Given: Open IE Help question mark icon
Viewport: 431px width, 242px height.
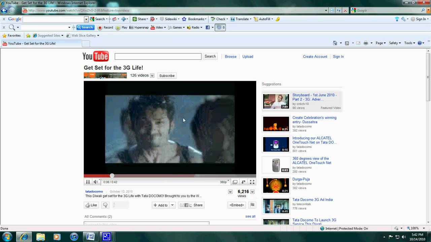Looking at the screenshot, I should pyautogui.click(x=420, y=43).
